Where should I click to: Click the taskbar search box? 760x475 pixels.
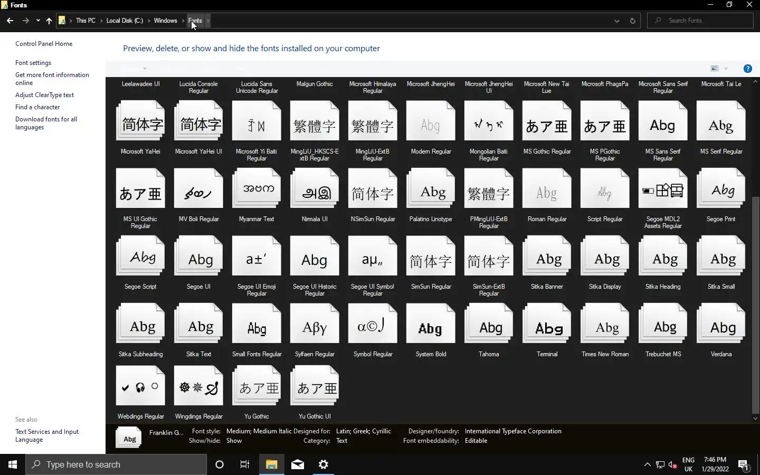pyautogui.click(x=116, y=464)
